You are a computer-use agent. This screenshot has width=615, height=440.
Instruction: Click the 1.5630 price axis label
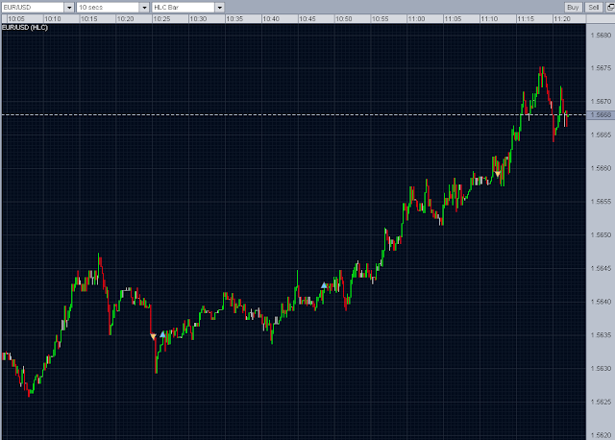coord(601,369)
